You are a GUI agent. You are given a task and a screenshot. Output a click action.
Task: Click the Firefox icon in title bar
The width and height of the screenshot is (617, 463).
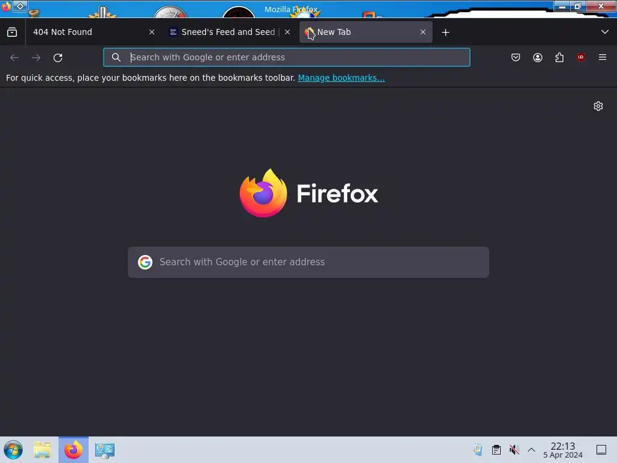coord(5,6)
